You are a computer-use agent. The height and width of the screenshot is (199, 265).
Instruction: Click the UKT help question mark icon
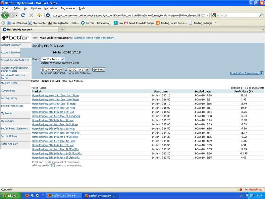click(53, 165)
